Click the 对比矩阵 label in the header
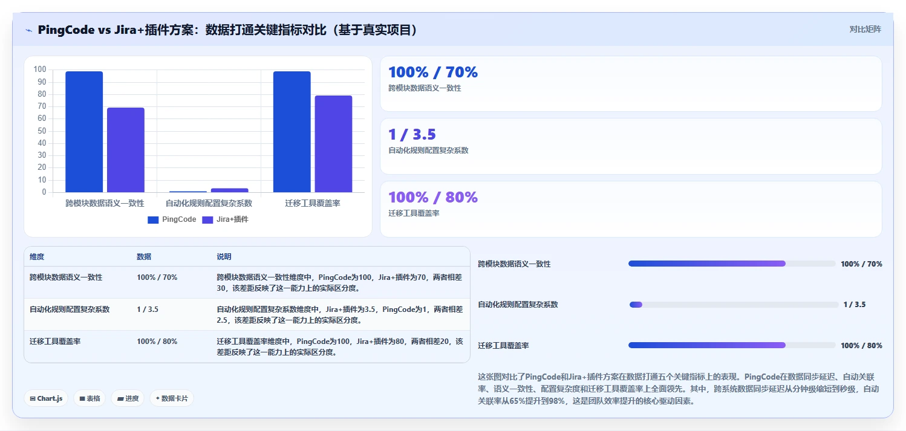Viewport: 906px width, 431px height. (865, 29)
